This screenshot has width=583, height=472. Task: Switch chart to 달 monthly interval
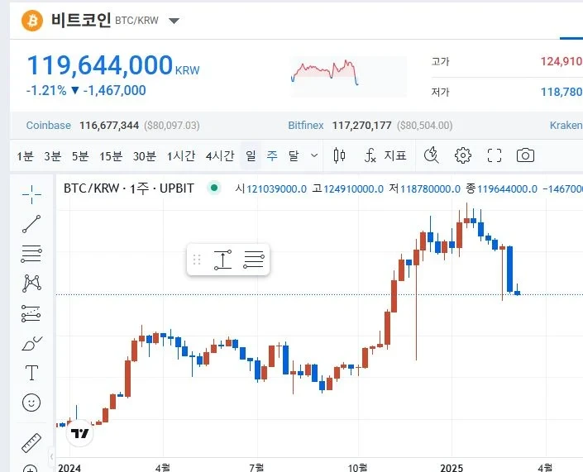tap(294, 155)
